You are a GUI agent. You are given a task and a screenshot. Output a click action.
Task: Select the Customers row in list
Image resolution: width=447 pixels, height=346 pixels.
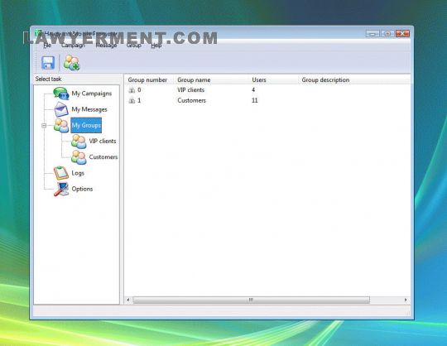267,101
